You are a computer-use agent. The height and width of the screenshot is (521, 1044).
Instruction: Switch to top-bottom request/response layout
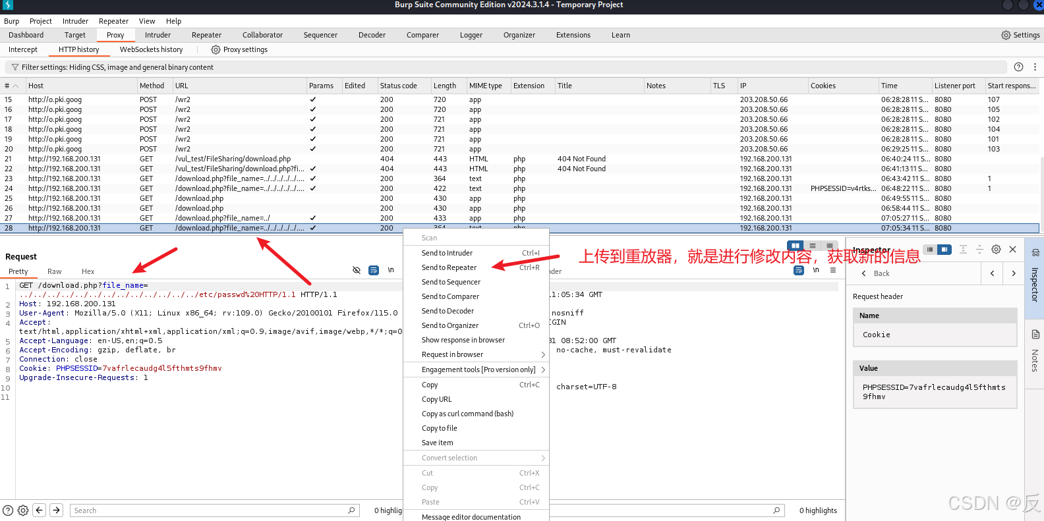[813, 246]
